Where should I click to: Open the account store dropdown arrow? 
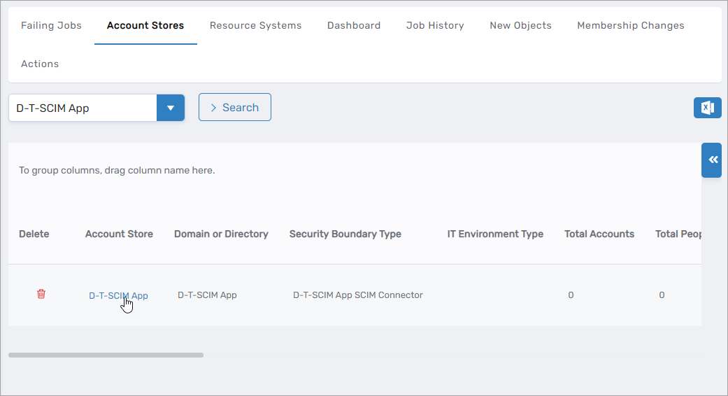[170, 108]
